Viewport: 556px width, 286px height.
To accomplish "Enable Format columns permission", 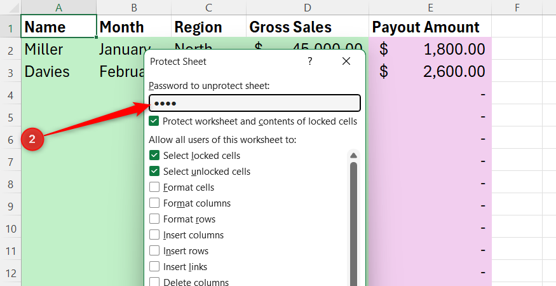I will pos(154,203).
